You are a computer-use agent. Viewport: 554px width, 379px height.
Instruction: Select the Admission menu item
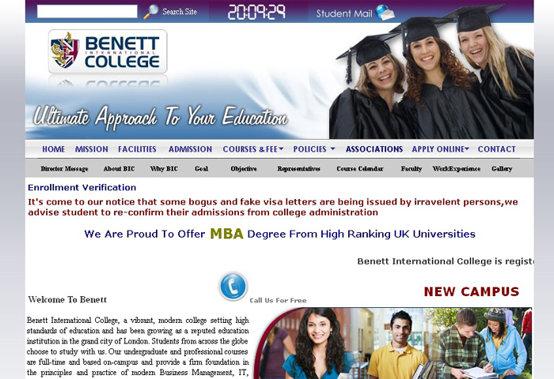(191, 149)
